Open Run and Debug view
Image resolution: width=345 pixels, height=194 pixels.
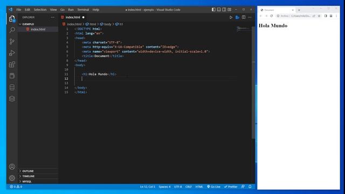point(12,53)
